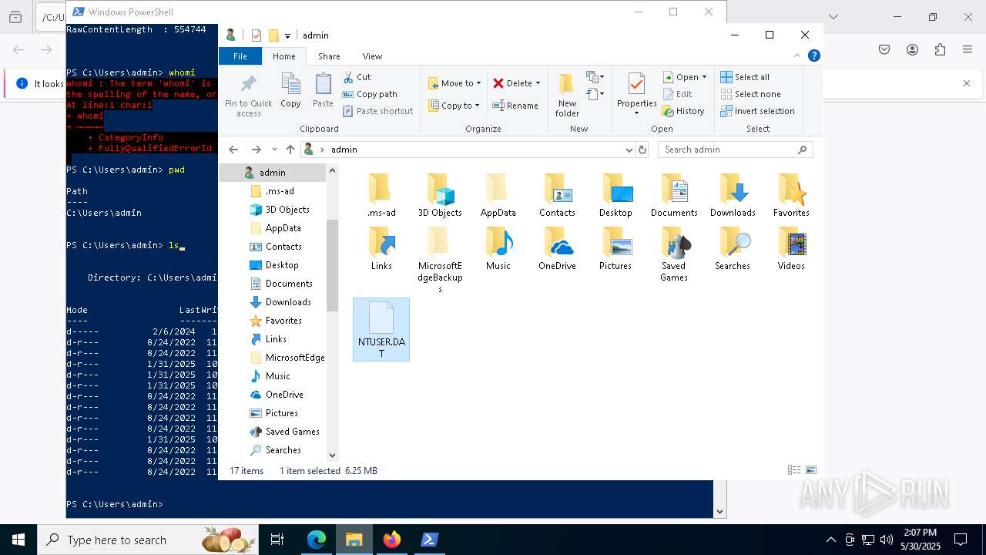Switch to the Home tab
The image size is (986, 555).
[x=283, y=56]
